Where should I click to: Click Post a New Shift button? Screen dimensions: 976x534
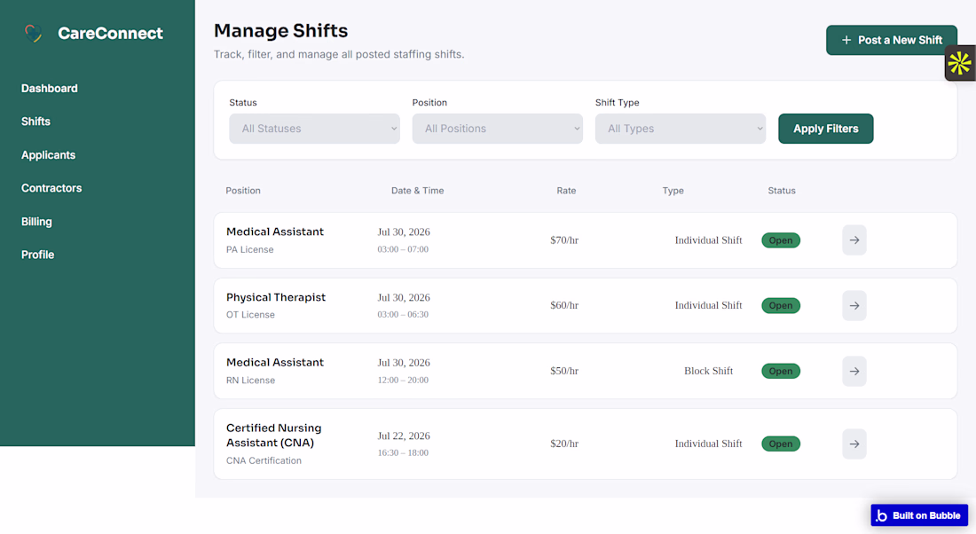tap(892, 40)
